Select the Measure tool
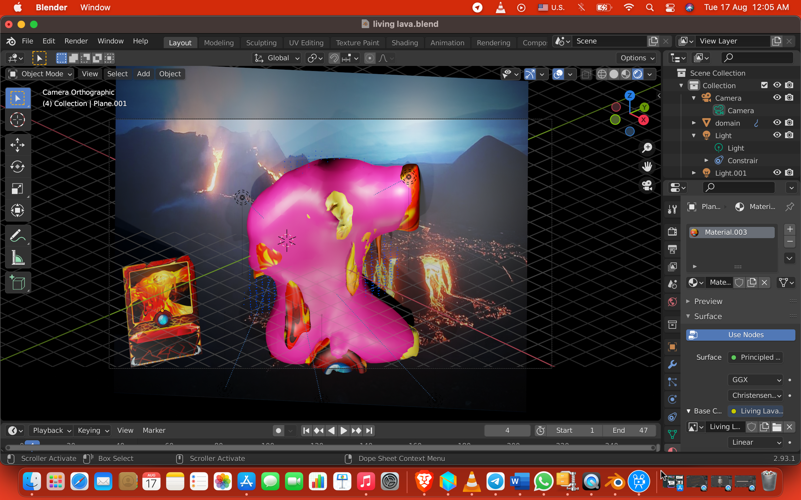Image resolution: width=801 pixels, height=500 pixels. pos(18,257)
